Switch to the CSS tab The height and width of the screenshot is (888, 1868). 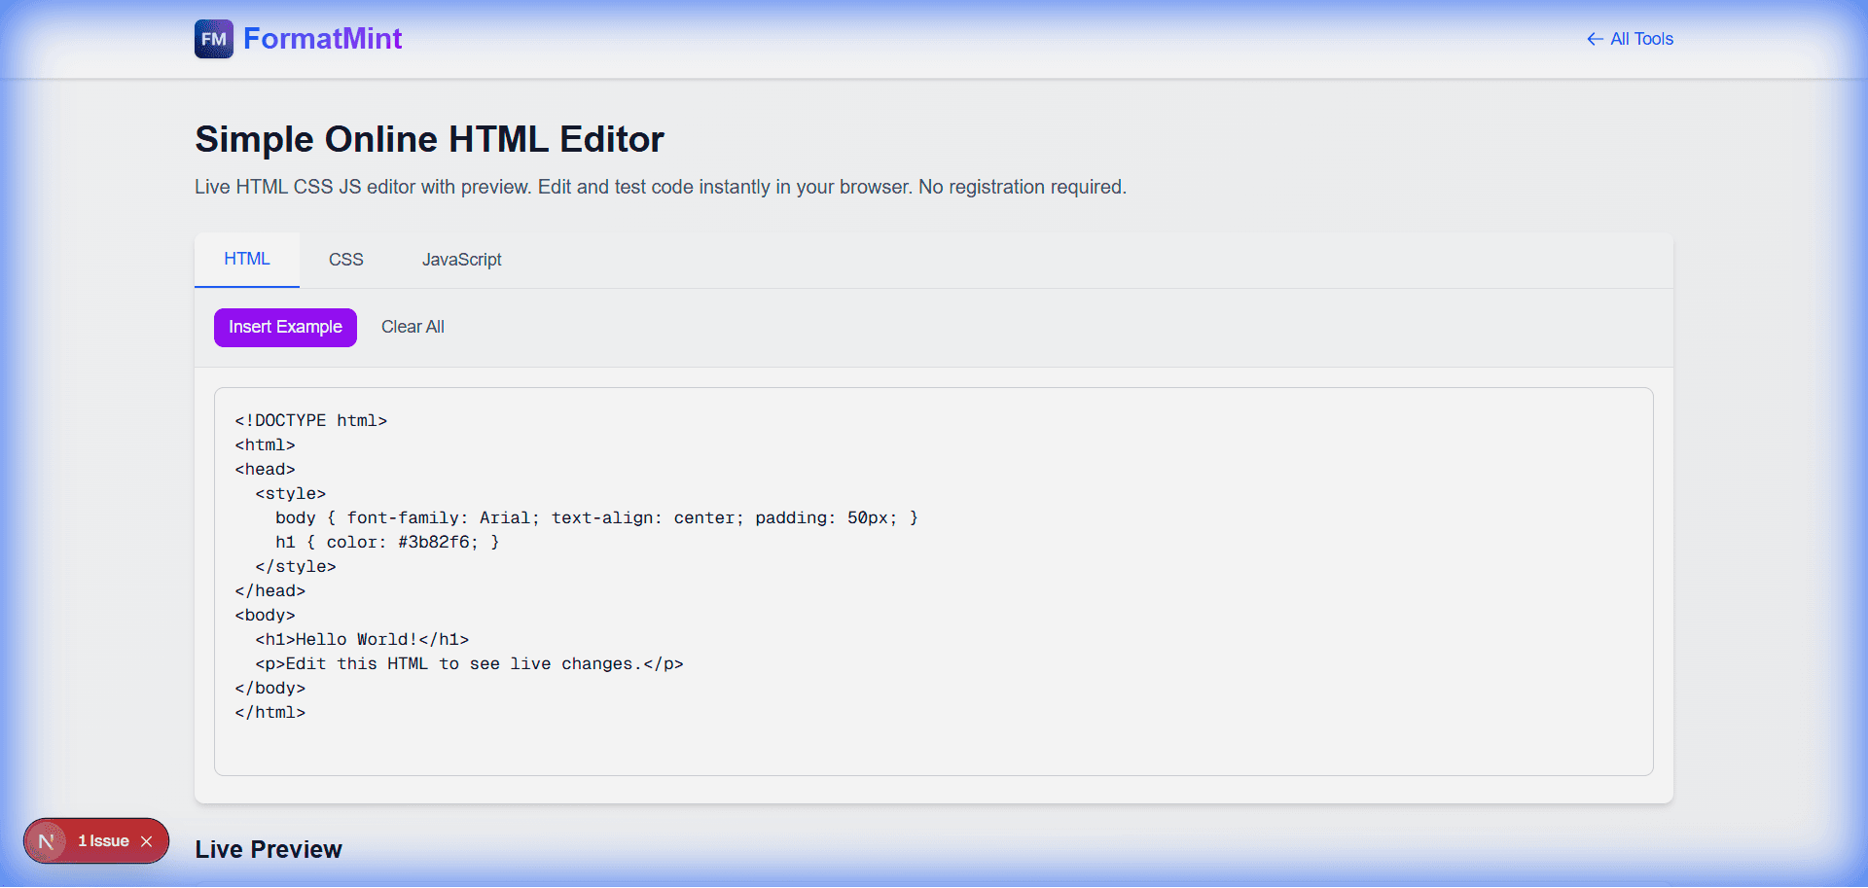[x=345, y=260]
